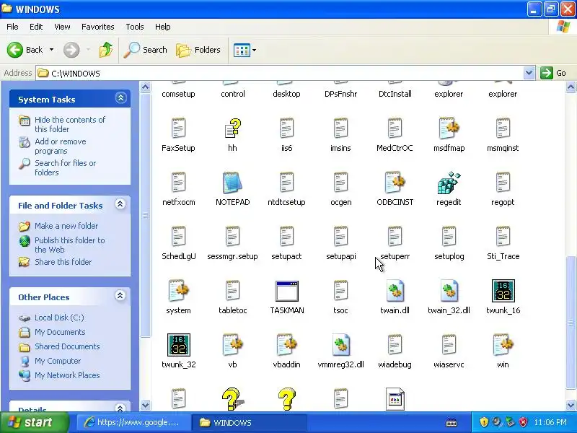
Task: Select the wiadebug log file icon
Action: click(395, 345)
